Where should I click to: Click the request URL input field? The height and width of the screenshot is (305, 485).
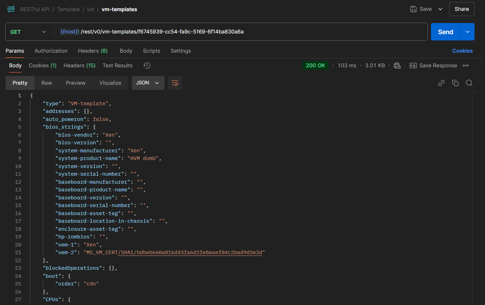241,32
